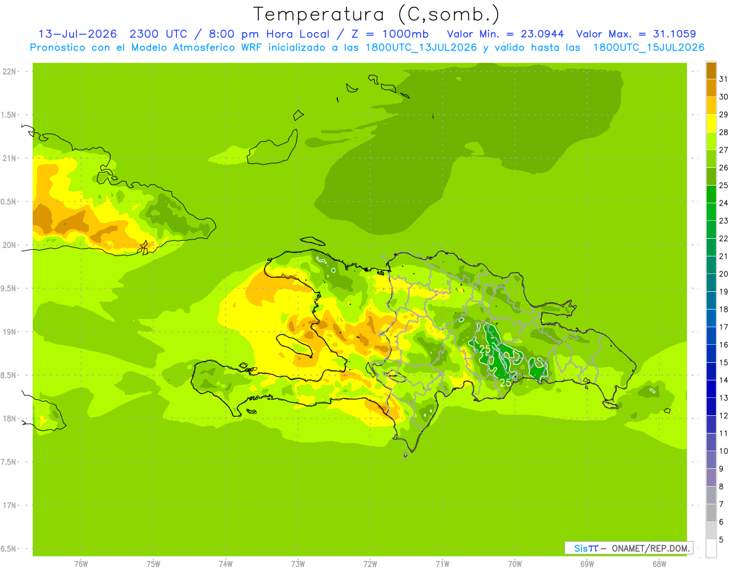Click the "72W" longitude label
This screenshot has height=572, width=740.
pos(370,564)
